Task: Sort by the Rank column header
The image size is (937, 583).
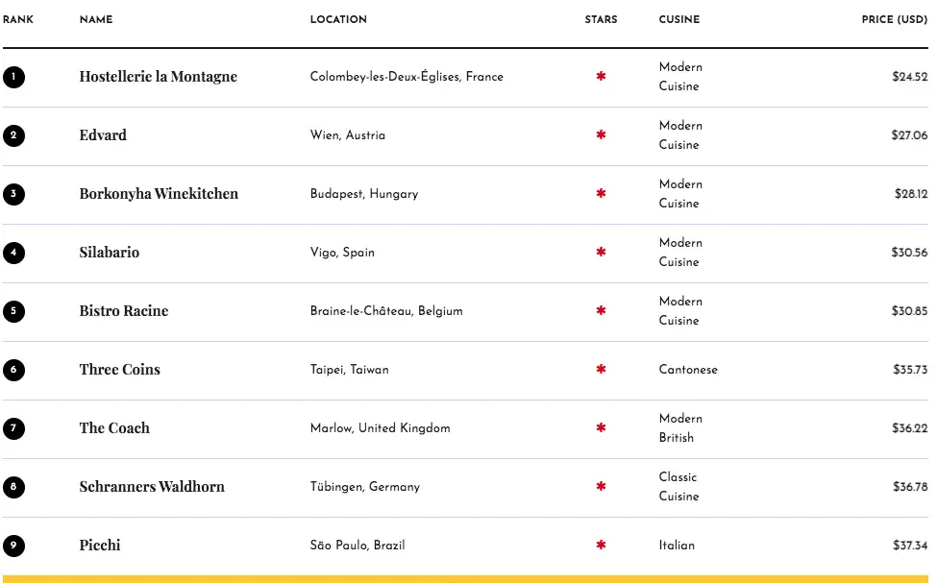Action: click(x=18, y=19)
